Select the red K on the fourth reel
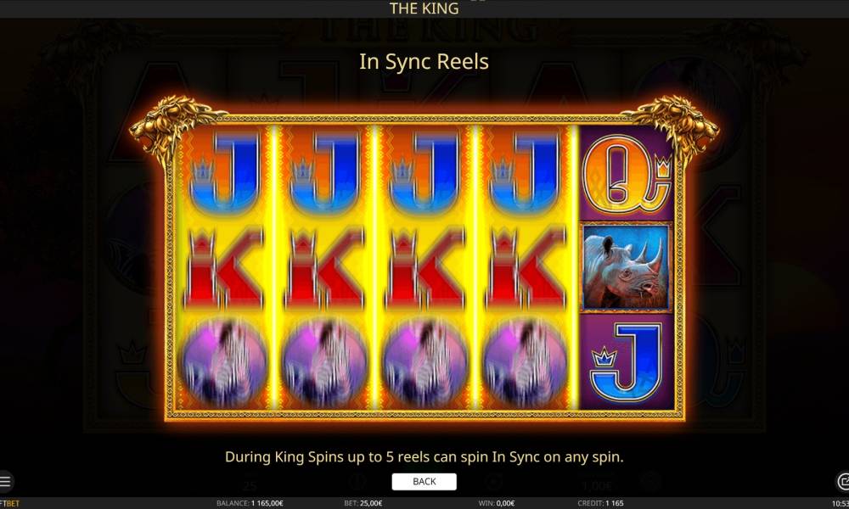This screenshot has height=509, width=849. coord(526,268)
